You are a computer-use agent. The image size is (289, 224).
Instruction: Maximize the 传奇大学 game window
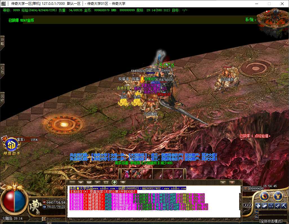pos(269,3)
